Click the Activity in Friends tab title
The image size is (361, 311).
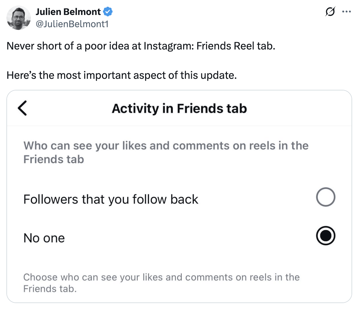[x=179, y=108]
